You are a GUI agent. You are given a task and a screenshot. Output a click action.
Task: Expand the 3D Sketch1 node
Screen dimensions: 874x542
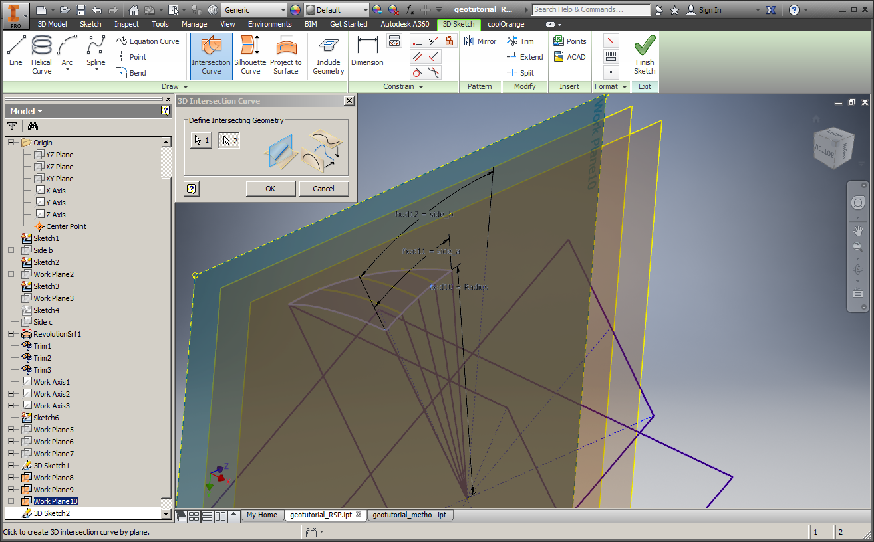(11, 466)
